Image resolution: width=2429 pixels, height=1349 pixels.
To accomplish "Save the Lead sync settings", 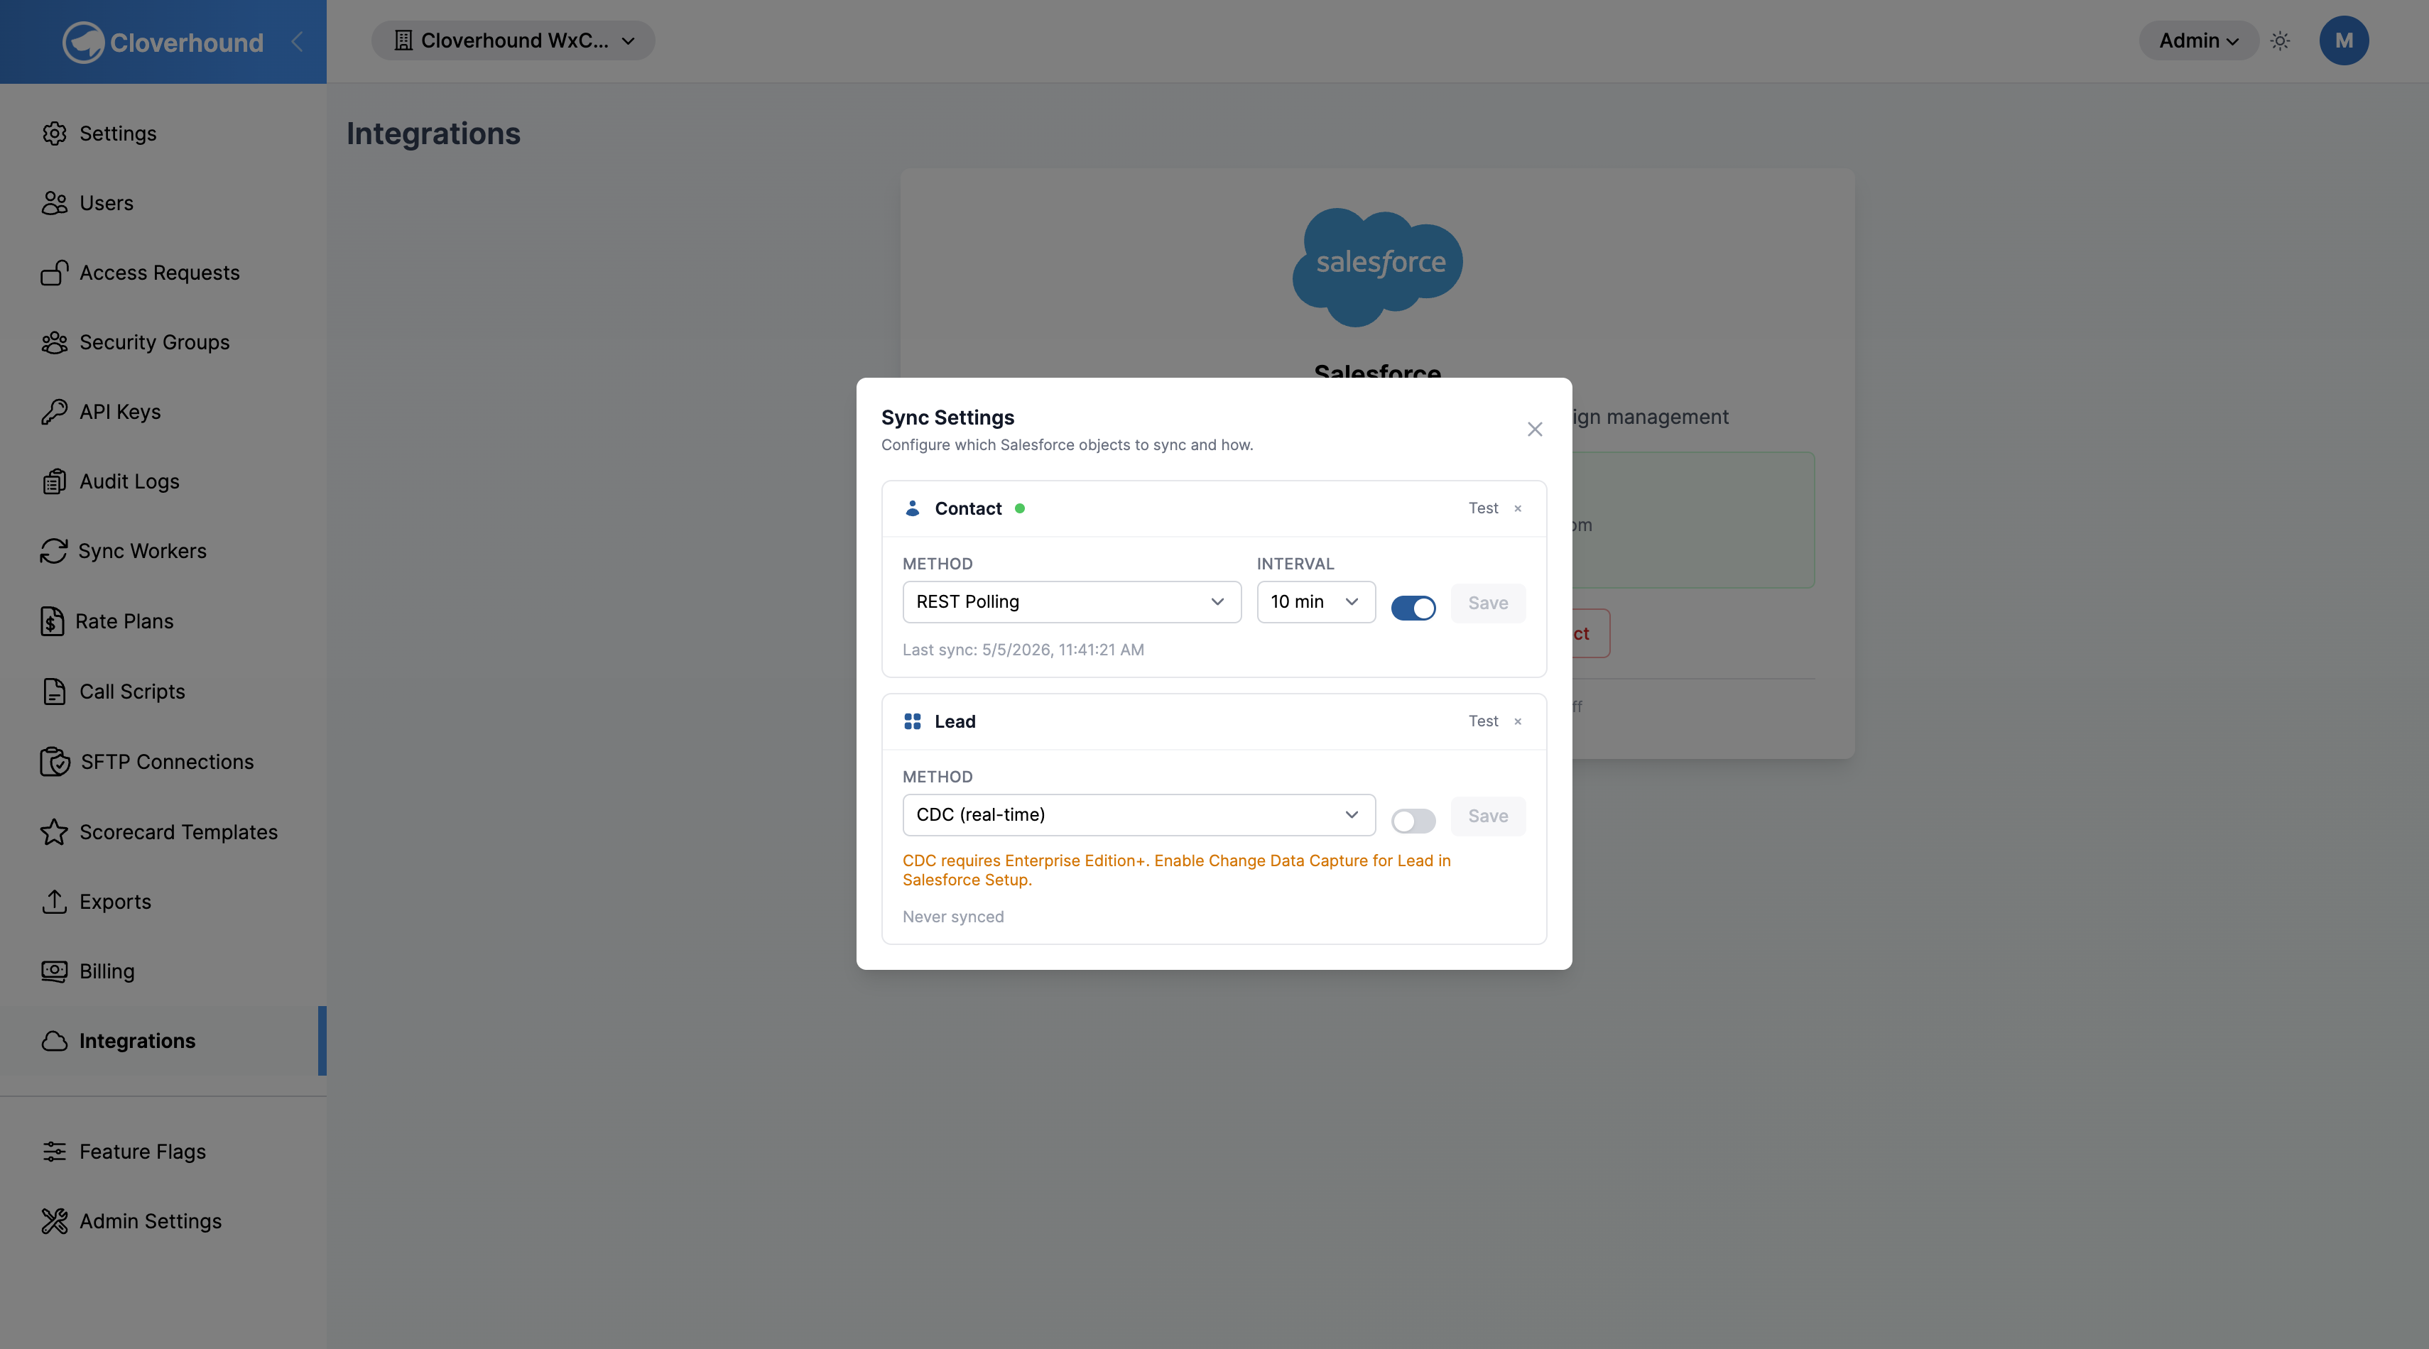I will click(1488, 816).
